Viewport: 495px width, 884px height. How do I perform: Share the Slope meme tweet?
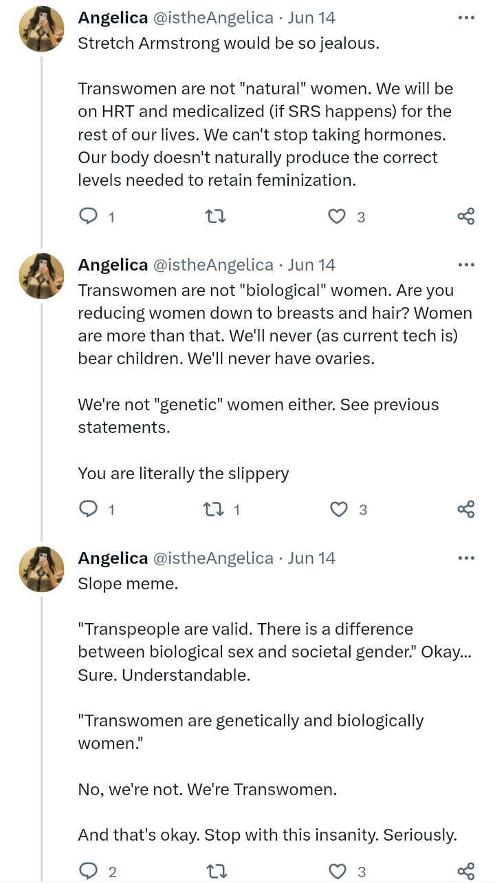pos(465,872)
